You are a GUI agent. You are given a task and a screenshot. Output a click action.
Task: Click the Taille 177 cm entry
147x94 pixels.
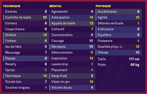(x=119, y=59)
